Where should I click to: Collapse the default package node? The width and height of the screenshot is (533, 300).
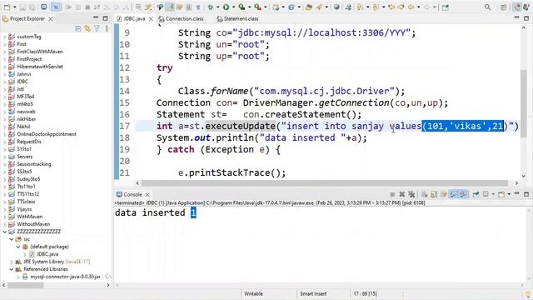pyautogui.click(x=18, y=247)
